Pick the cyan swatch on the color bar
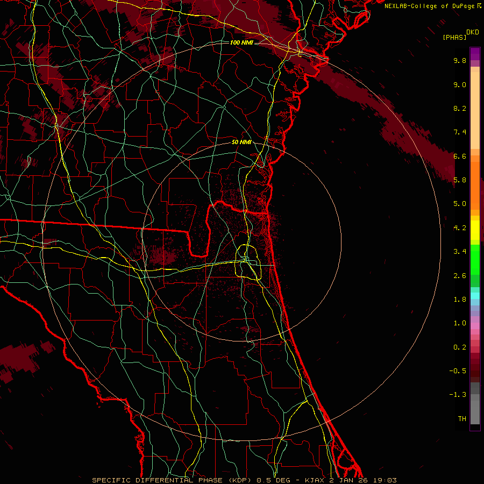This screenshot has height=484, width=484. (x=475, y=296)
